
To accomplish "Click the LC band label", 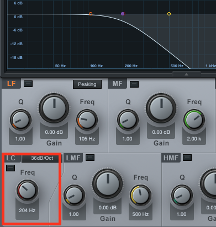I will point(11,158).
